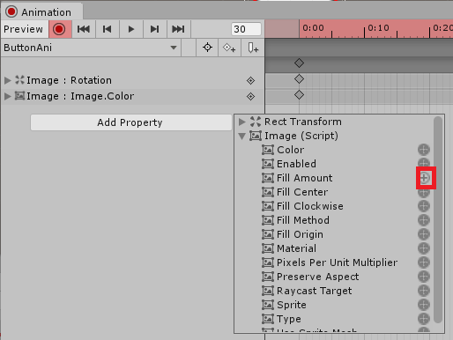The height and width of the screenshot is (340, 453).
Task: Toggle filter by selection icon
Action: [207, 48]
